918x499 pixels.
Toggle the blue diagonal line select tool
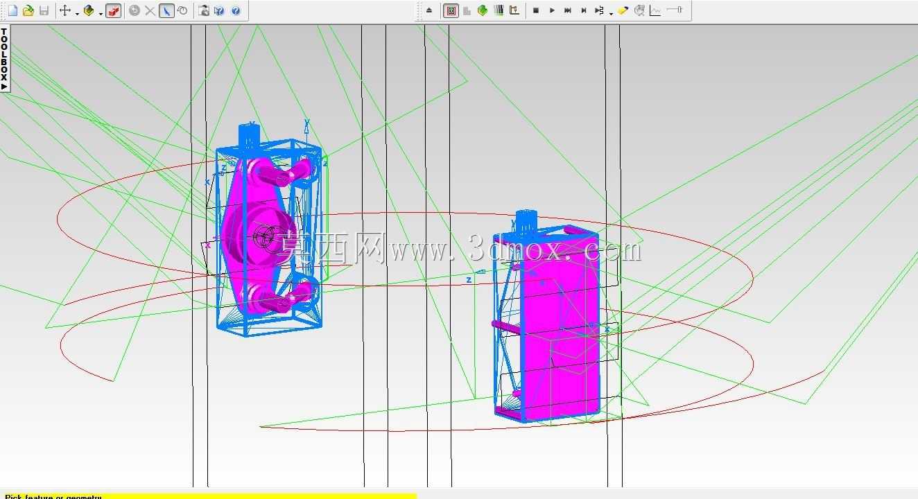[x=166, y=10]
